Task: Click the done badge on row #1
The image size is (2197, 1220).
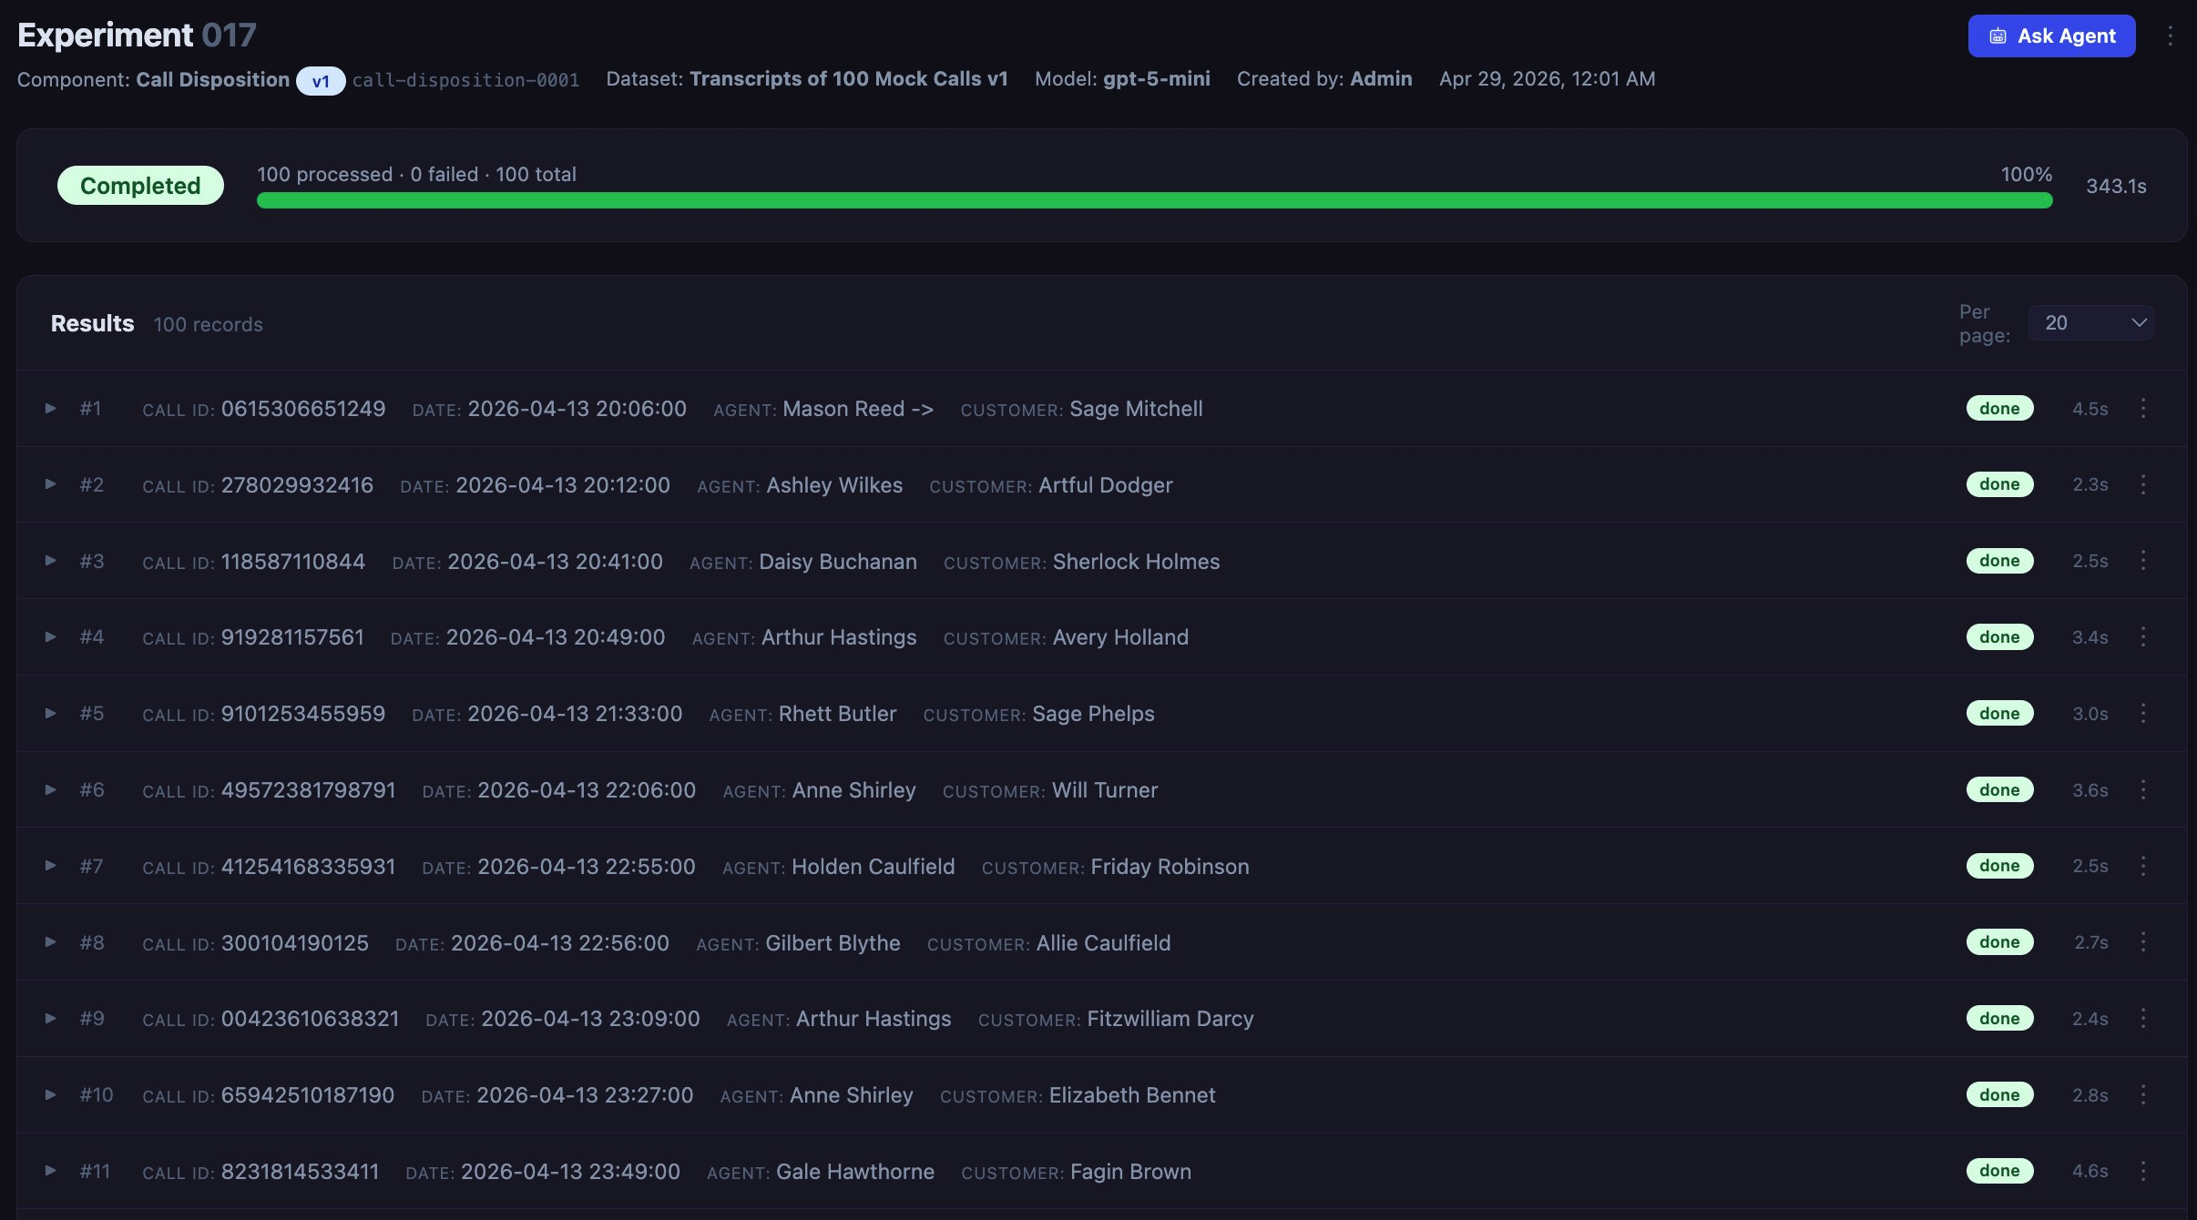Action: tap(1999, 409)
